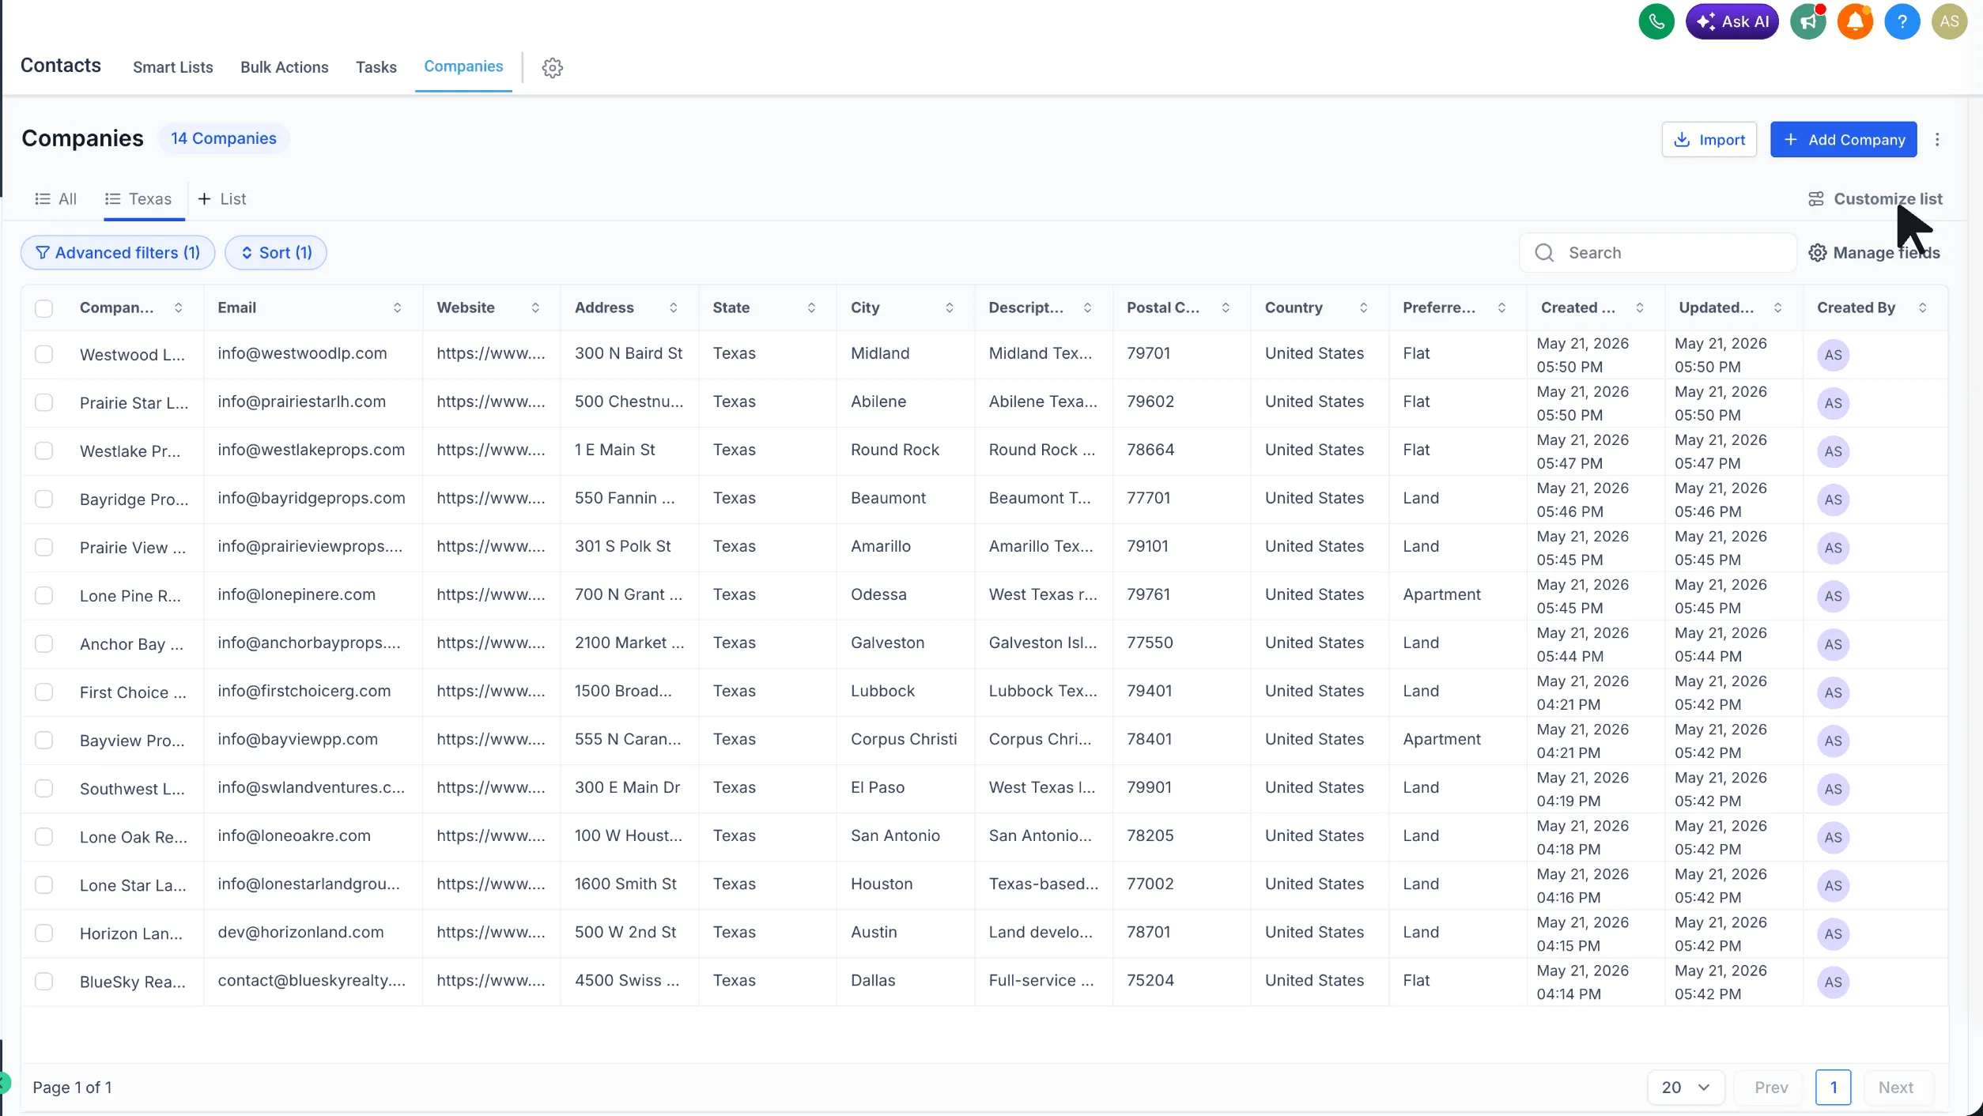The height and width of the screenshot is (1116, 1983).
Task: Click Lone Oak Re... company name
Action: coord(134,837)
